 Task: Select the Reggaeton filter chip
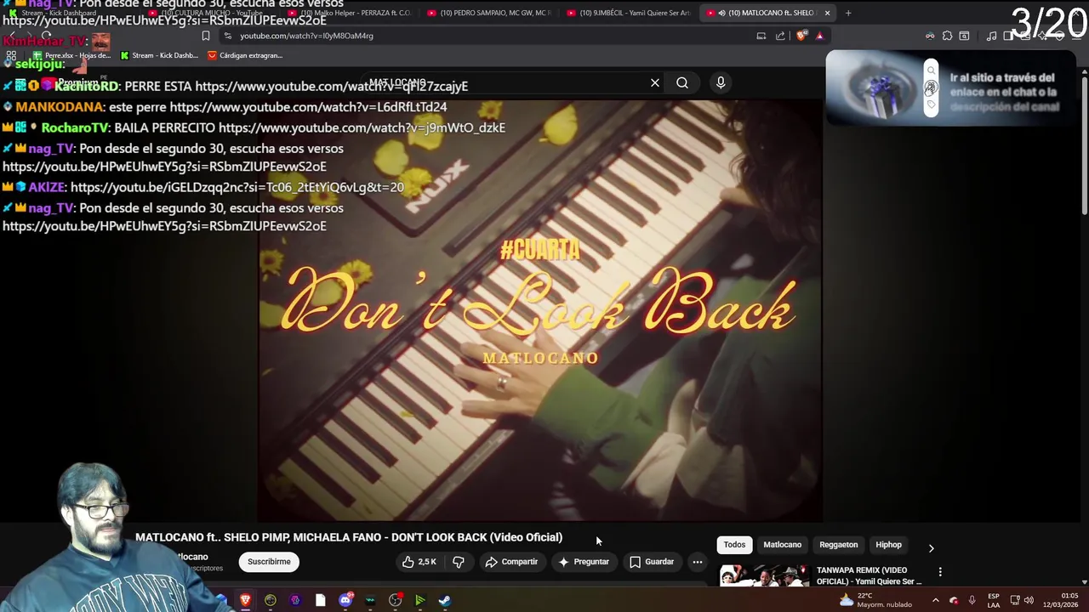coord(838,545)
